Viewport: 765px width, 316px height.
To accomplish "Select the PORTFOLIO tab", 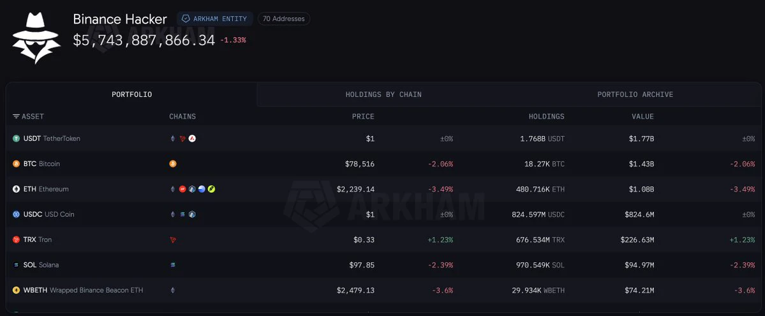I will tap(131, 94).
